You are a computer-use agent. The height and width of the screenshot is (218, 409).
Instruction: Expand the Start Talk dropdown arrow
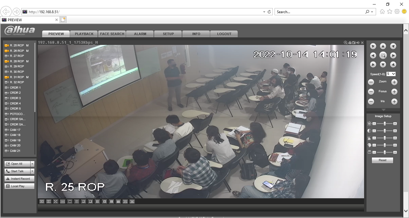pos(32,171)
